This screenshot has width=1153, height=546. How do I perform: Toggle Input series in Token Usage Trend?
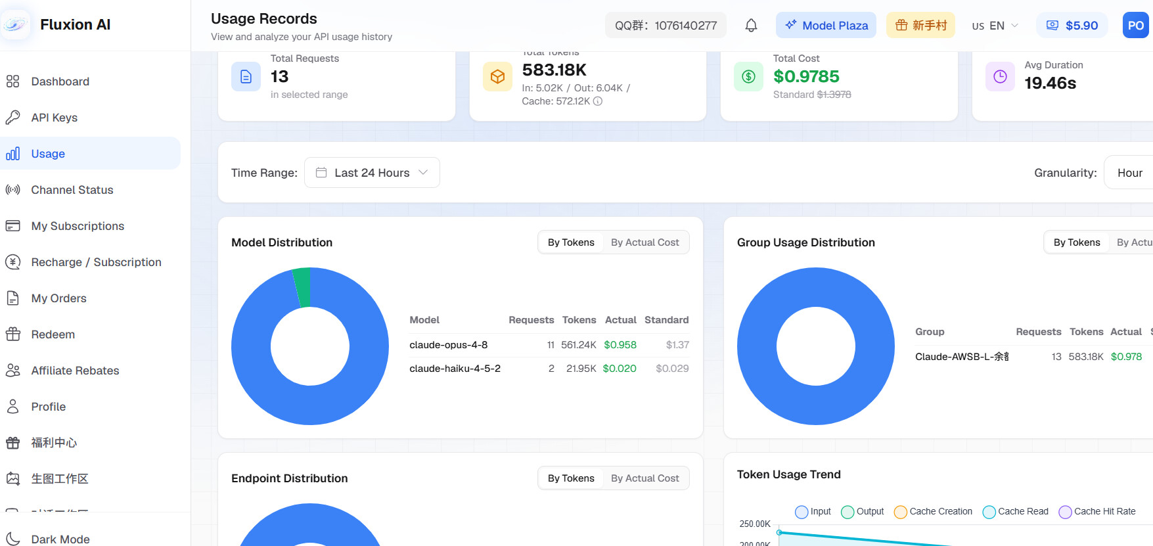point(813,511)
